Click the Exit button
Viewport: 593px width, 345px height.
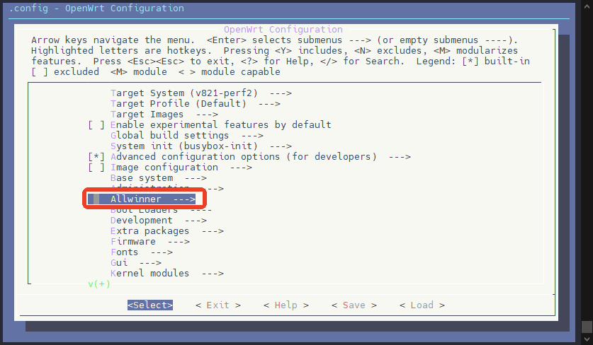coord(218,305)
